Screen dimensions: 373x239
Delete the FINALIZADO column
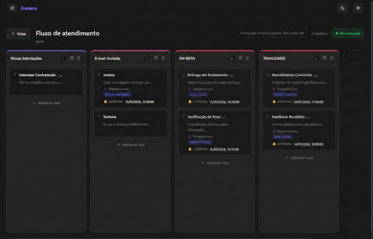(x=331, y=58)
